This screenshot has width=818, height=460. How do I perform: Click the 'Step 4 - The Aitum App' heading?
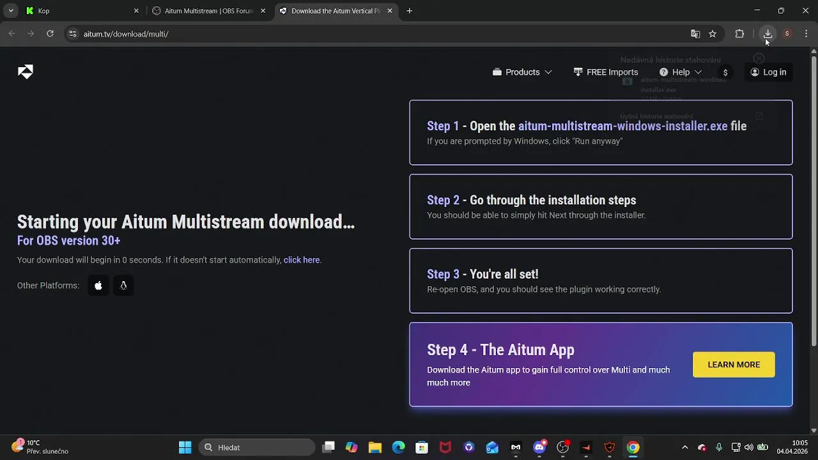coord(500,350)
